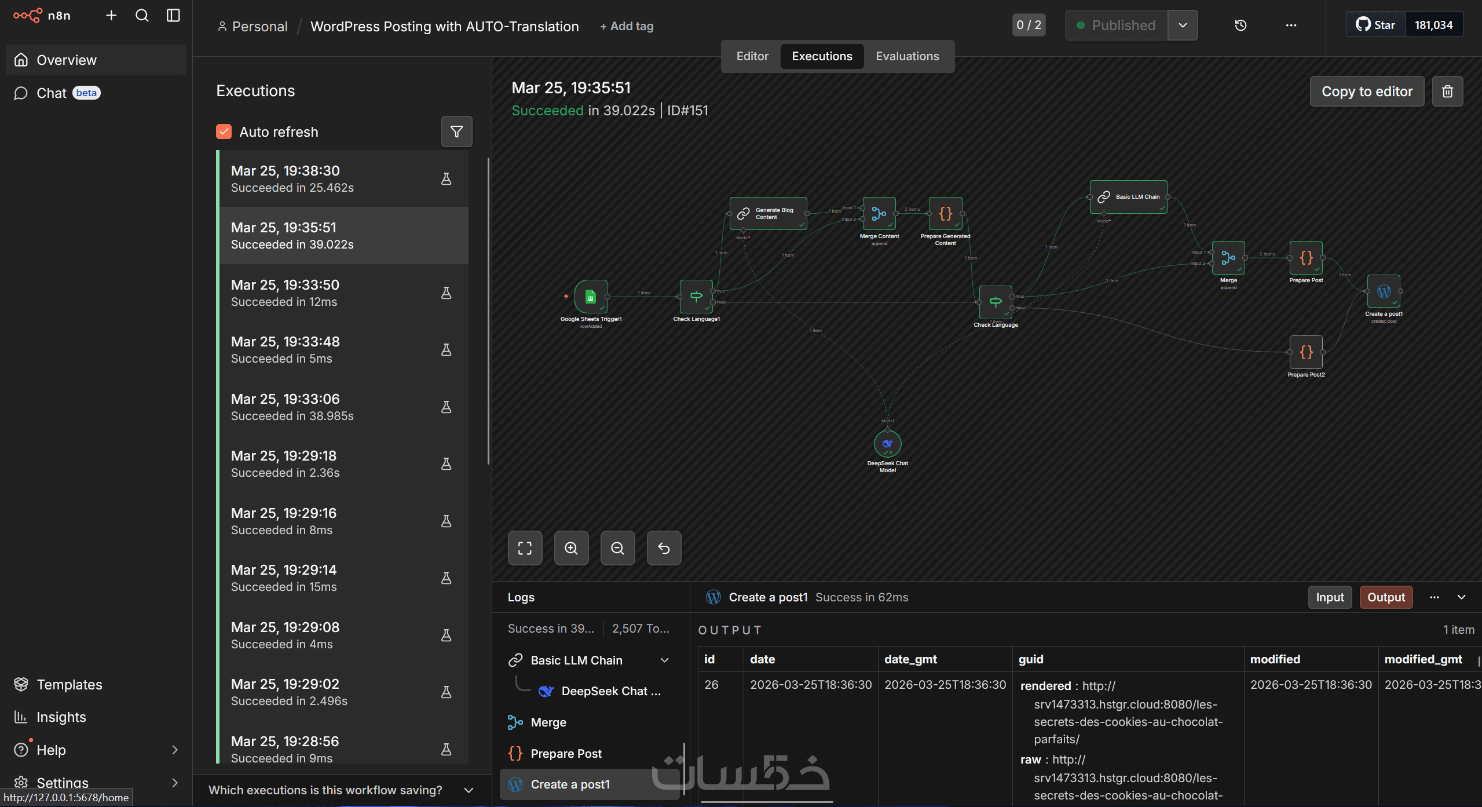Click the zoom to fit canvas icon
The image size is (1482, 807).
pyautogui.click(x=525, y=548)
